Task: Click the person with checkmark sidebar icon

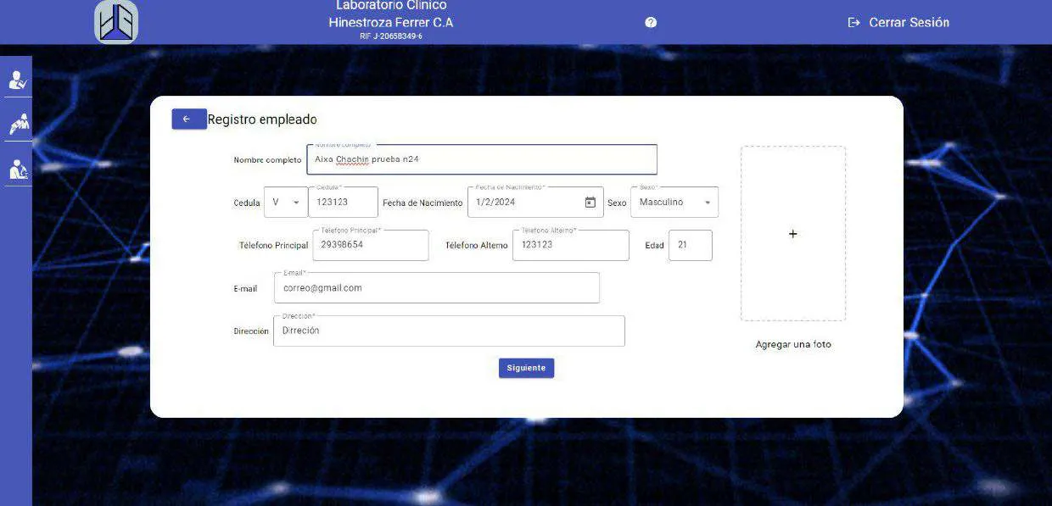Action: pos(17,81)
